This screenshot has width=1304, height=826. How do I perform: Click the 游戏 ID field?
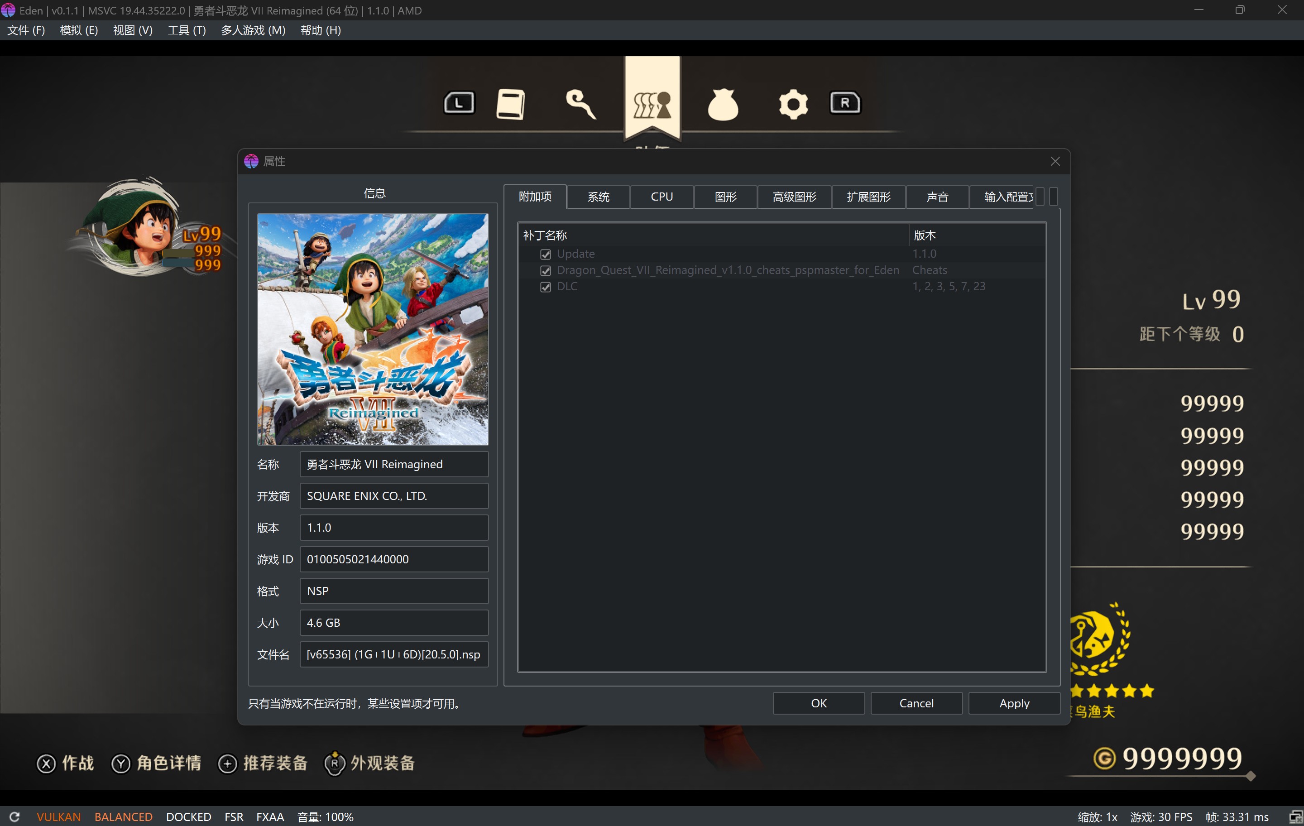click(394, 559)
